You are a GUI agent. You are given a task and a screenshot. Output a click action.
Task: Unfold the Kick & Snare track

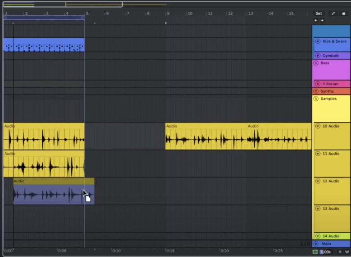click(x=318, y=41)
